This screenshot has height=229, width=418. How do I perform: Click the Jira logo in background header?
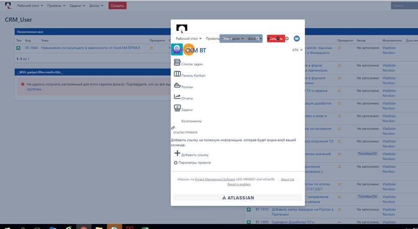coord(8,5)
